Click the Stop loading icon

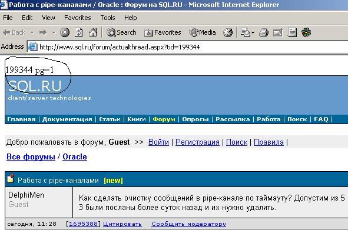65,32
